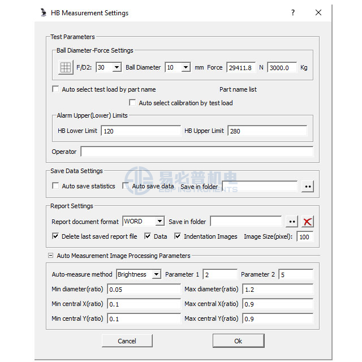
Task: Open the ball diameter-force table grid icon
Action: [x=66, y=67]
